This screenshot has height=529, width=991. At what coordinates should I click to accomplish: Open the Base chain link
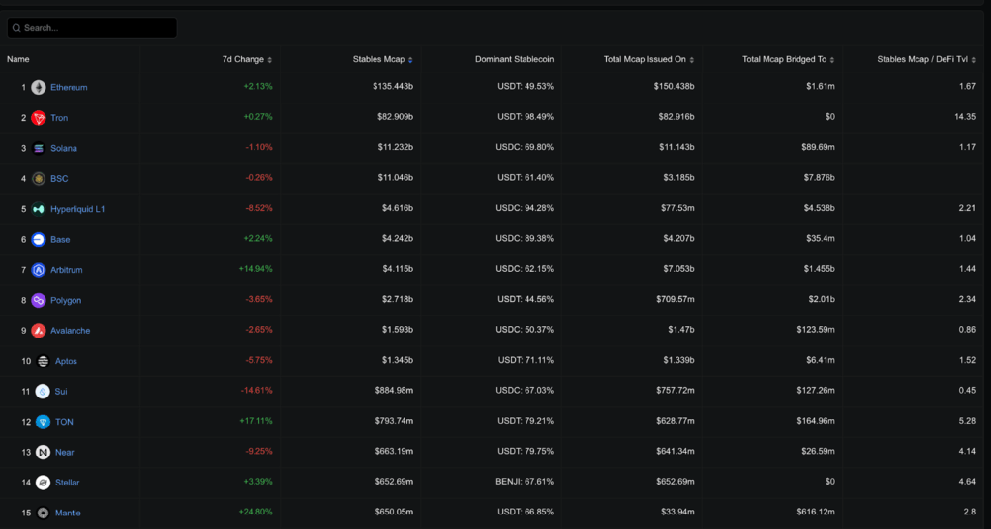[60, 239]
